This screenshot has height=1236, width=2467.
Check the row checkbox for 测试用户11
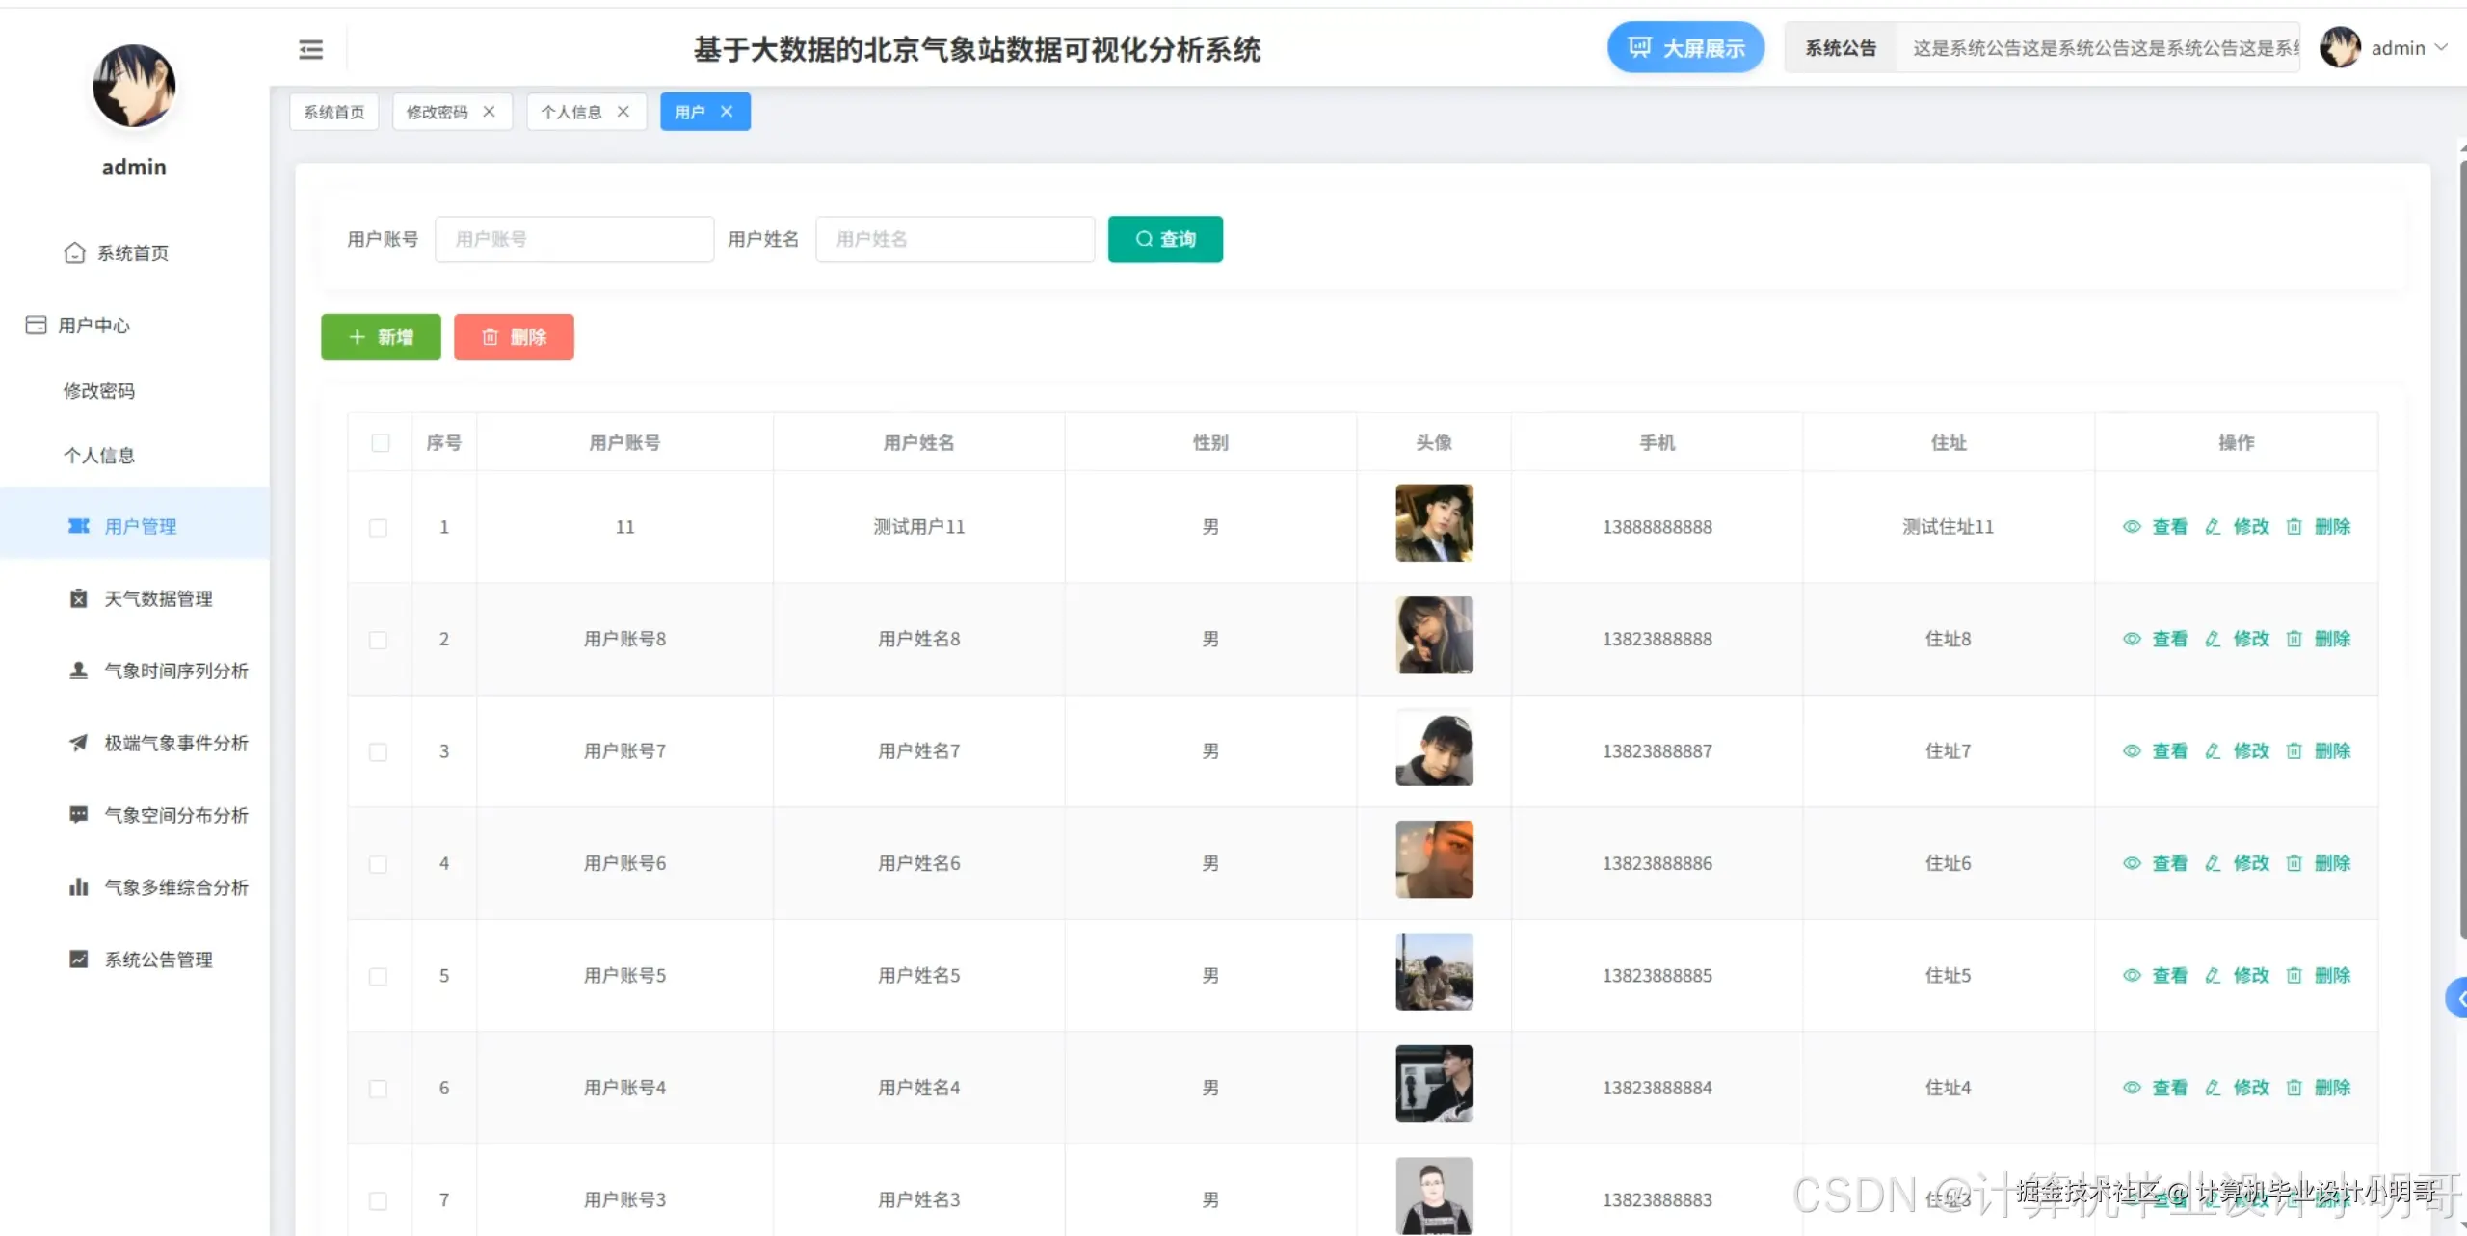379,527
